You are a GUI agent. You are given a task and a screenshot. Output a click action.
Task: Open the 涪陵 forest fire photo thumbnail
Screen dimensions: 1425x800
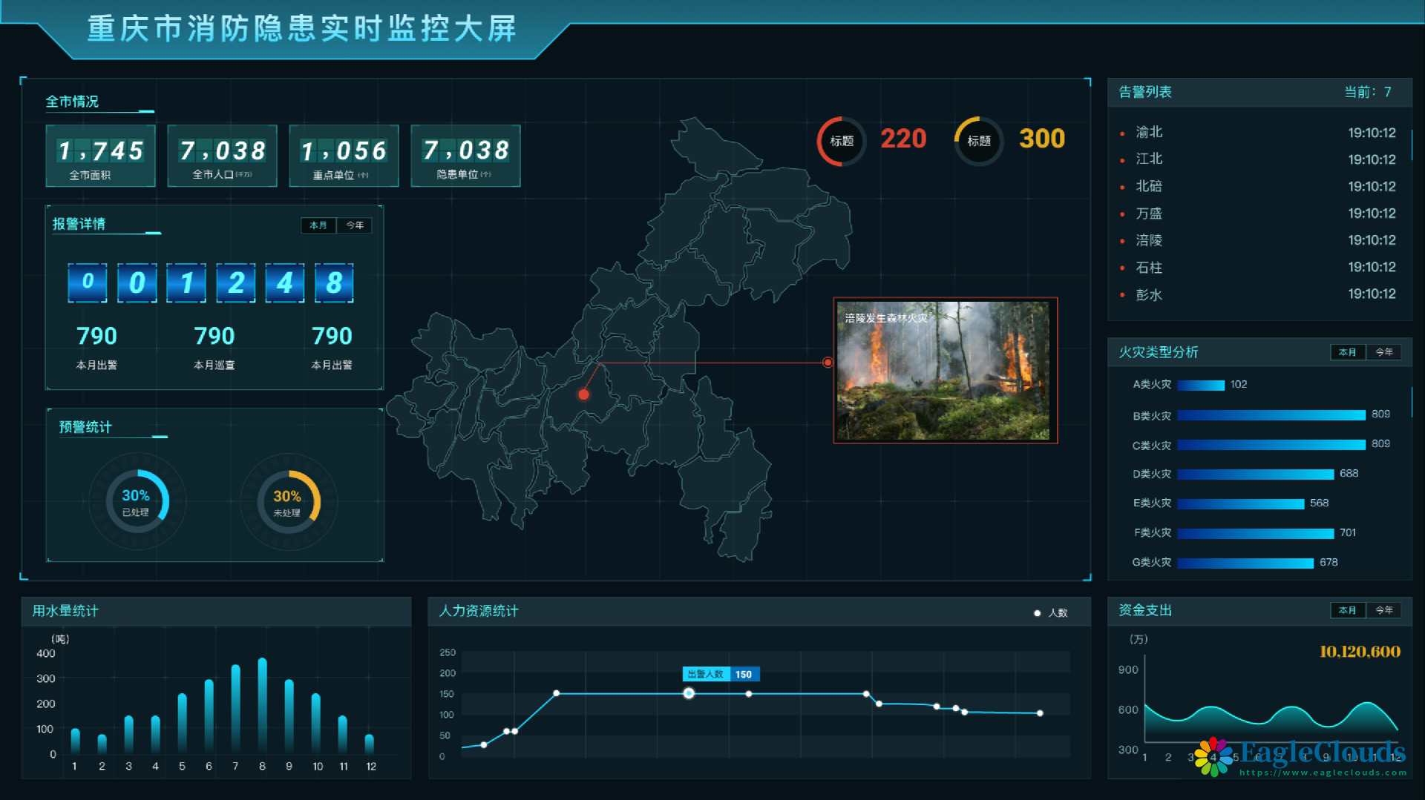pyautogui.click(x=944, y=371)
